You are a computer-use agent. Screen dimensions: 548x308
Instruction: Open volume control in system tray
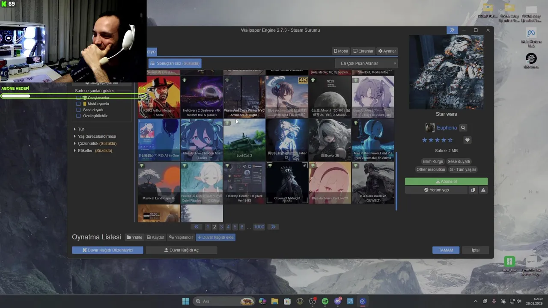click(518, 301)
